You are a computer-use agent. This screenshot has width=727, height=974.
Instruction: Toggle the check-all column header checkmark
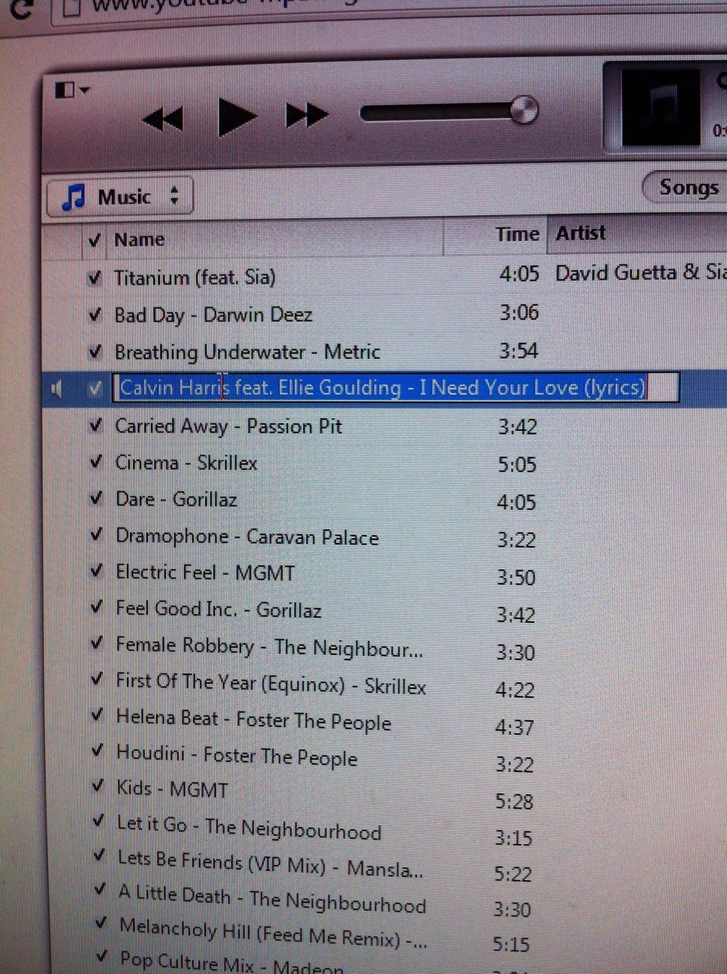click(94, 240)
